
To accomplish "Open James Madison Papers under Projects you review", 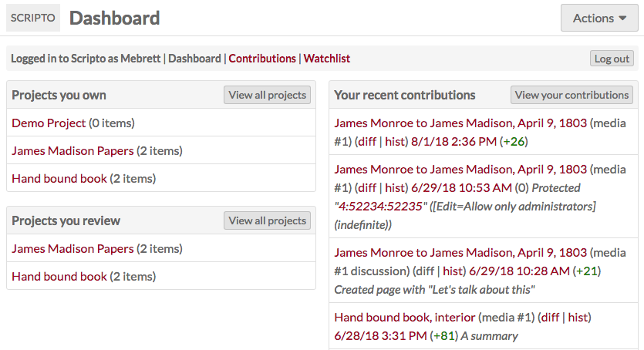I will point(72,249).
